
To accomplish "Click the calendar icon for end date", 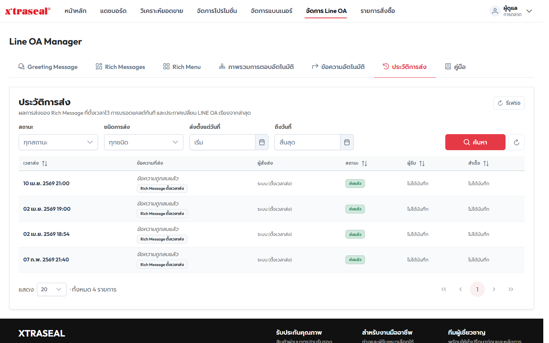I will click(x=347, y=142).
